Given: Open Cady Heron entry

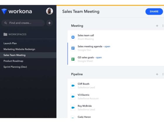Looking at the screenshot, I should coord(84,117).
